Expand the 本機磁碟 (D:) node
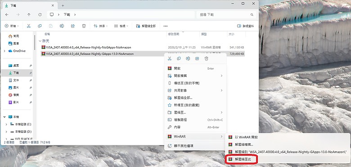The image size is (351, 167). (6, 132)
